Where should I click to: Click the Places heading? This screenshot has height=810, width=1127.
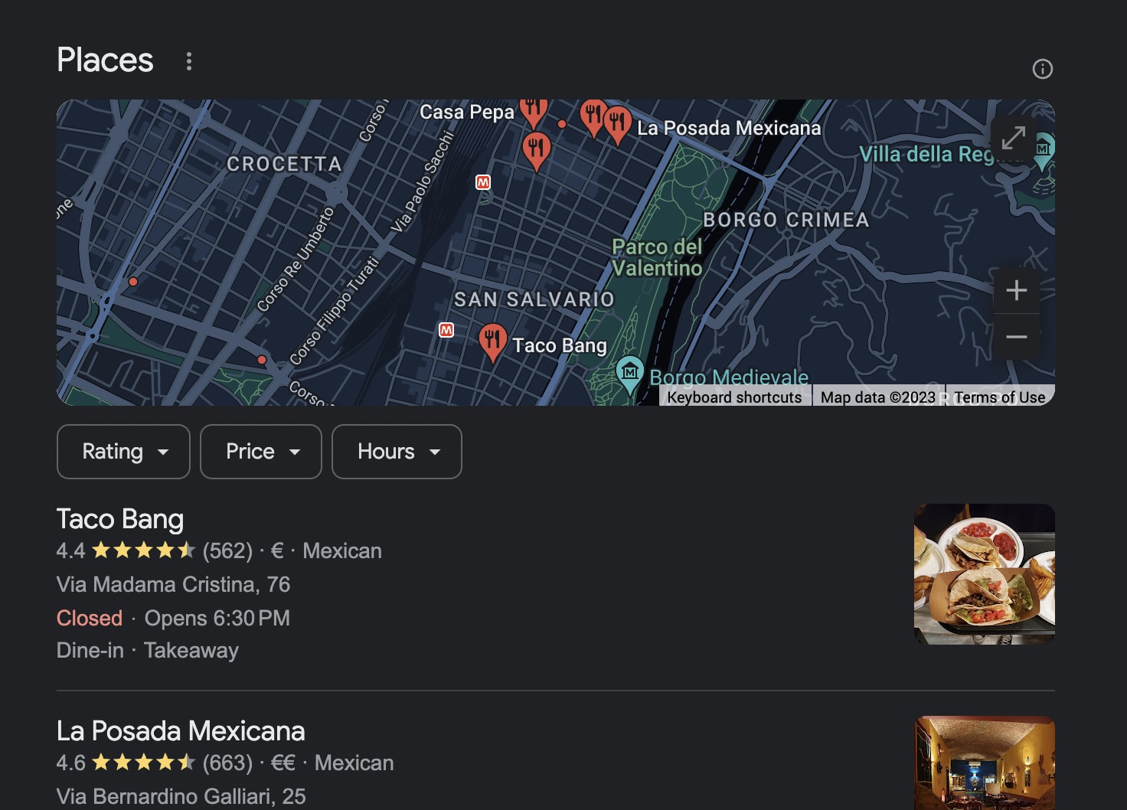click(x=105, y=60)
